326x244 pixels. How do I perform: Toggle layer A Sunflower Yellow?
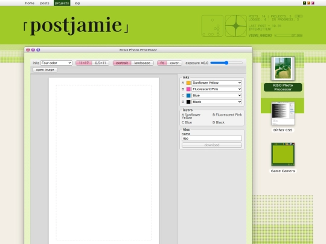(x=191, y=116)
